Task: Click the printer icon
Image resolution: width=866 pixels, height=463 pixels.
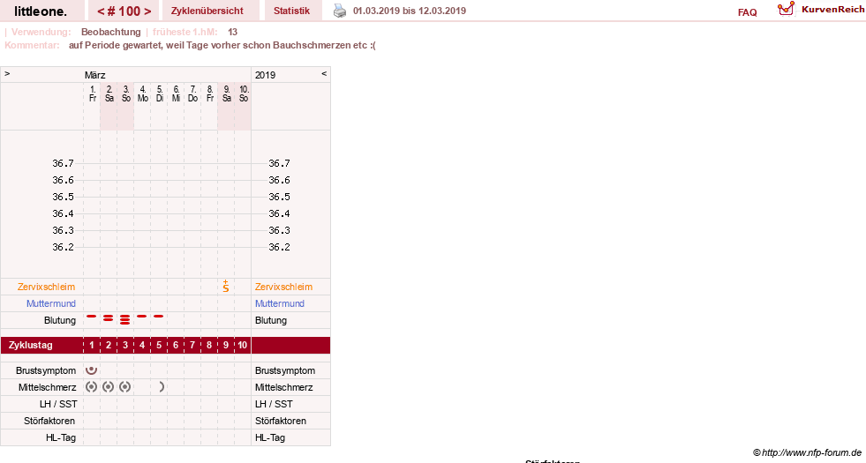Action: click(x=340, y=11)
